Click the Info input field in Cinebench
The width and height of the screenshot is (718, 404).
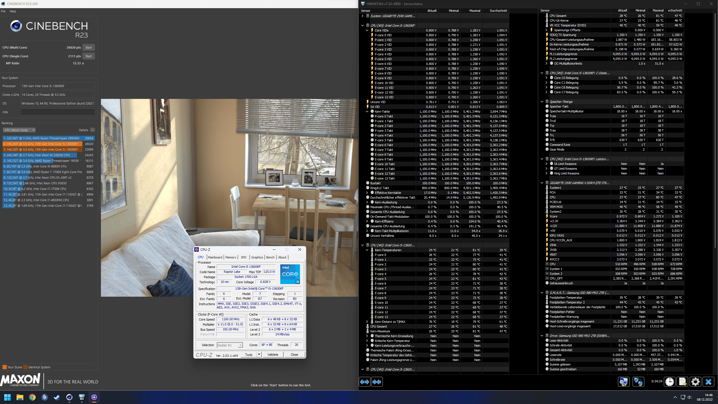pyautogui.click(x=58, y=112)
